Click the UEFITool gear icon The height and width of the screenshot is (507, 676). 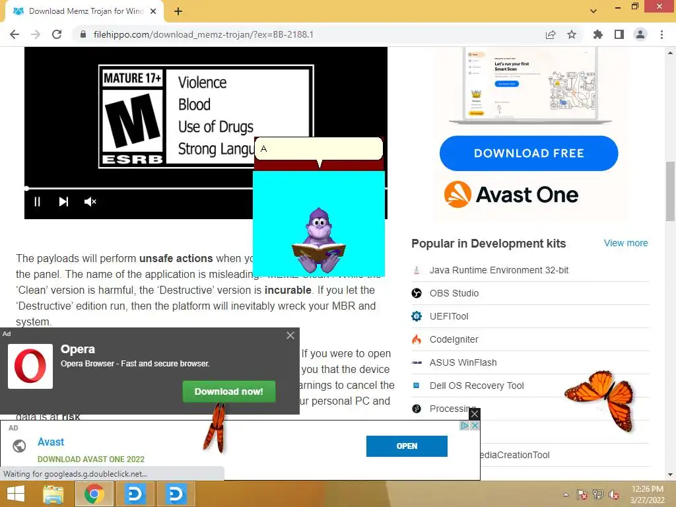click(x=417, y=316)
